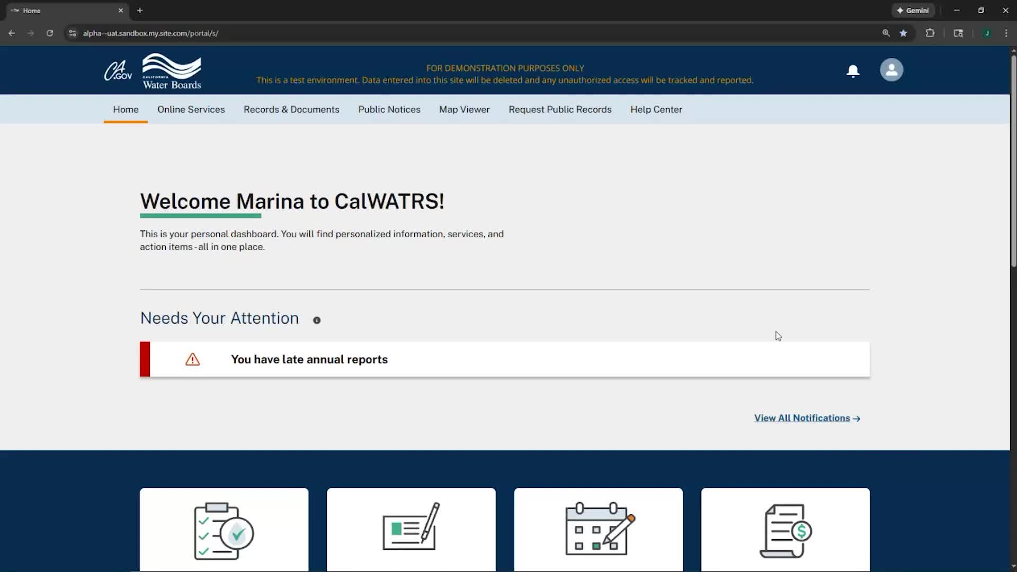Open the Online Services menu item
Image resolution: width=1017 pixels, height=572 pixels.
(x=191, y=110)
